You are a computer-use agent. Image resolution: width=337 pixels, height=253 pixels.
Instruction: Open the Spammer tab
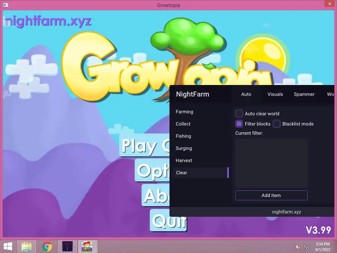tap(304, 94)
